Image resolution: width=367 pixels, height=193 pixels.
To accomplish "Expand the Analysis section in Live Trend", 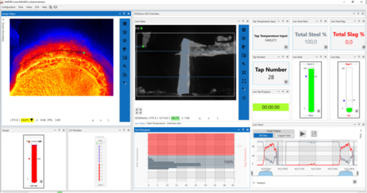I will 254,183.
